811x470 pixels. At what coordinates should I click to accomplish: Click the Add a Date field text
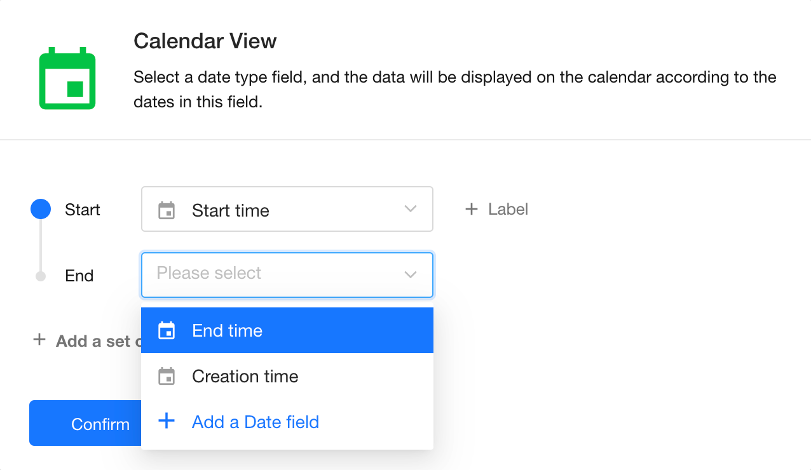point(256,422)
